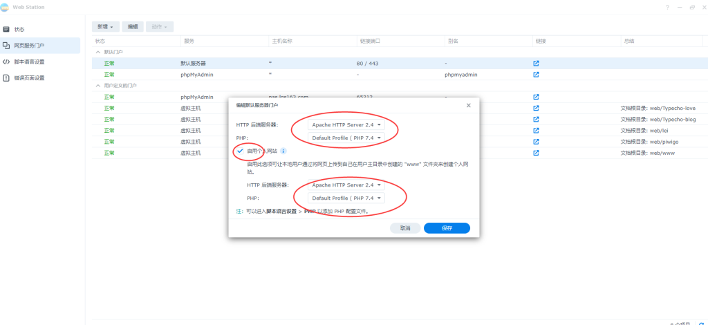Image resolution: width=708 pixels, height=325 pixels.
Task: Click info icon beside 启用个人网站
Action: pyautogui.click(x=283, y=151)
